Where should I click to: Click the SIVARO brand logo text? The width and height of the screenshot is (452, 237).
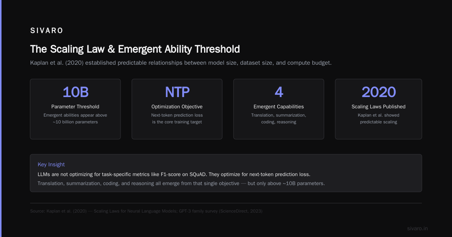tap(47, 31)
